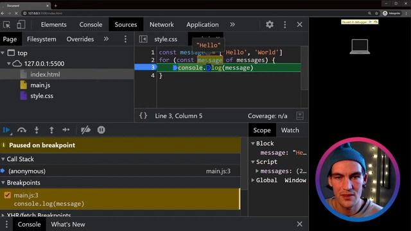Activate the inspect element picker icon
The image size is (411, 231).
tap(6, 25)
